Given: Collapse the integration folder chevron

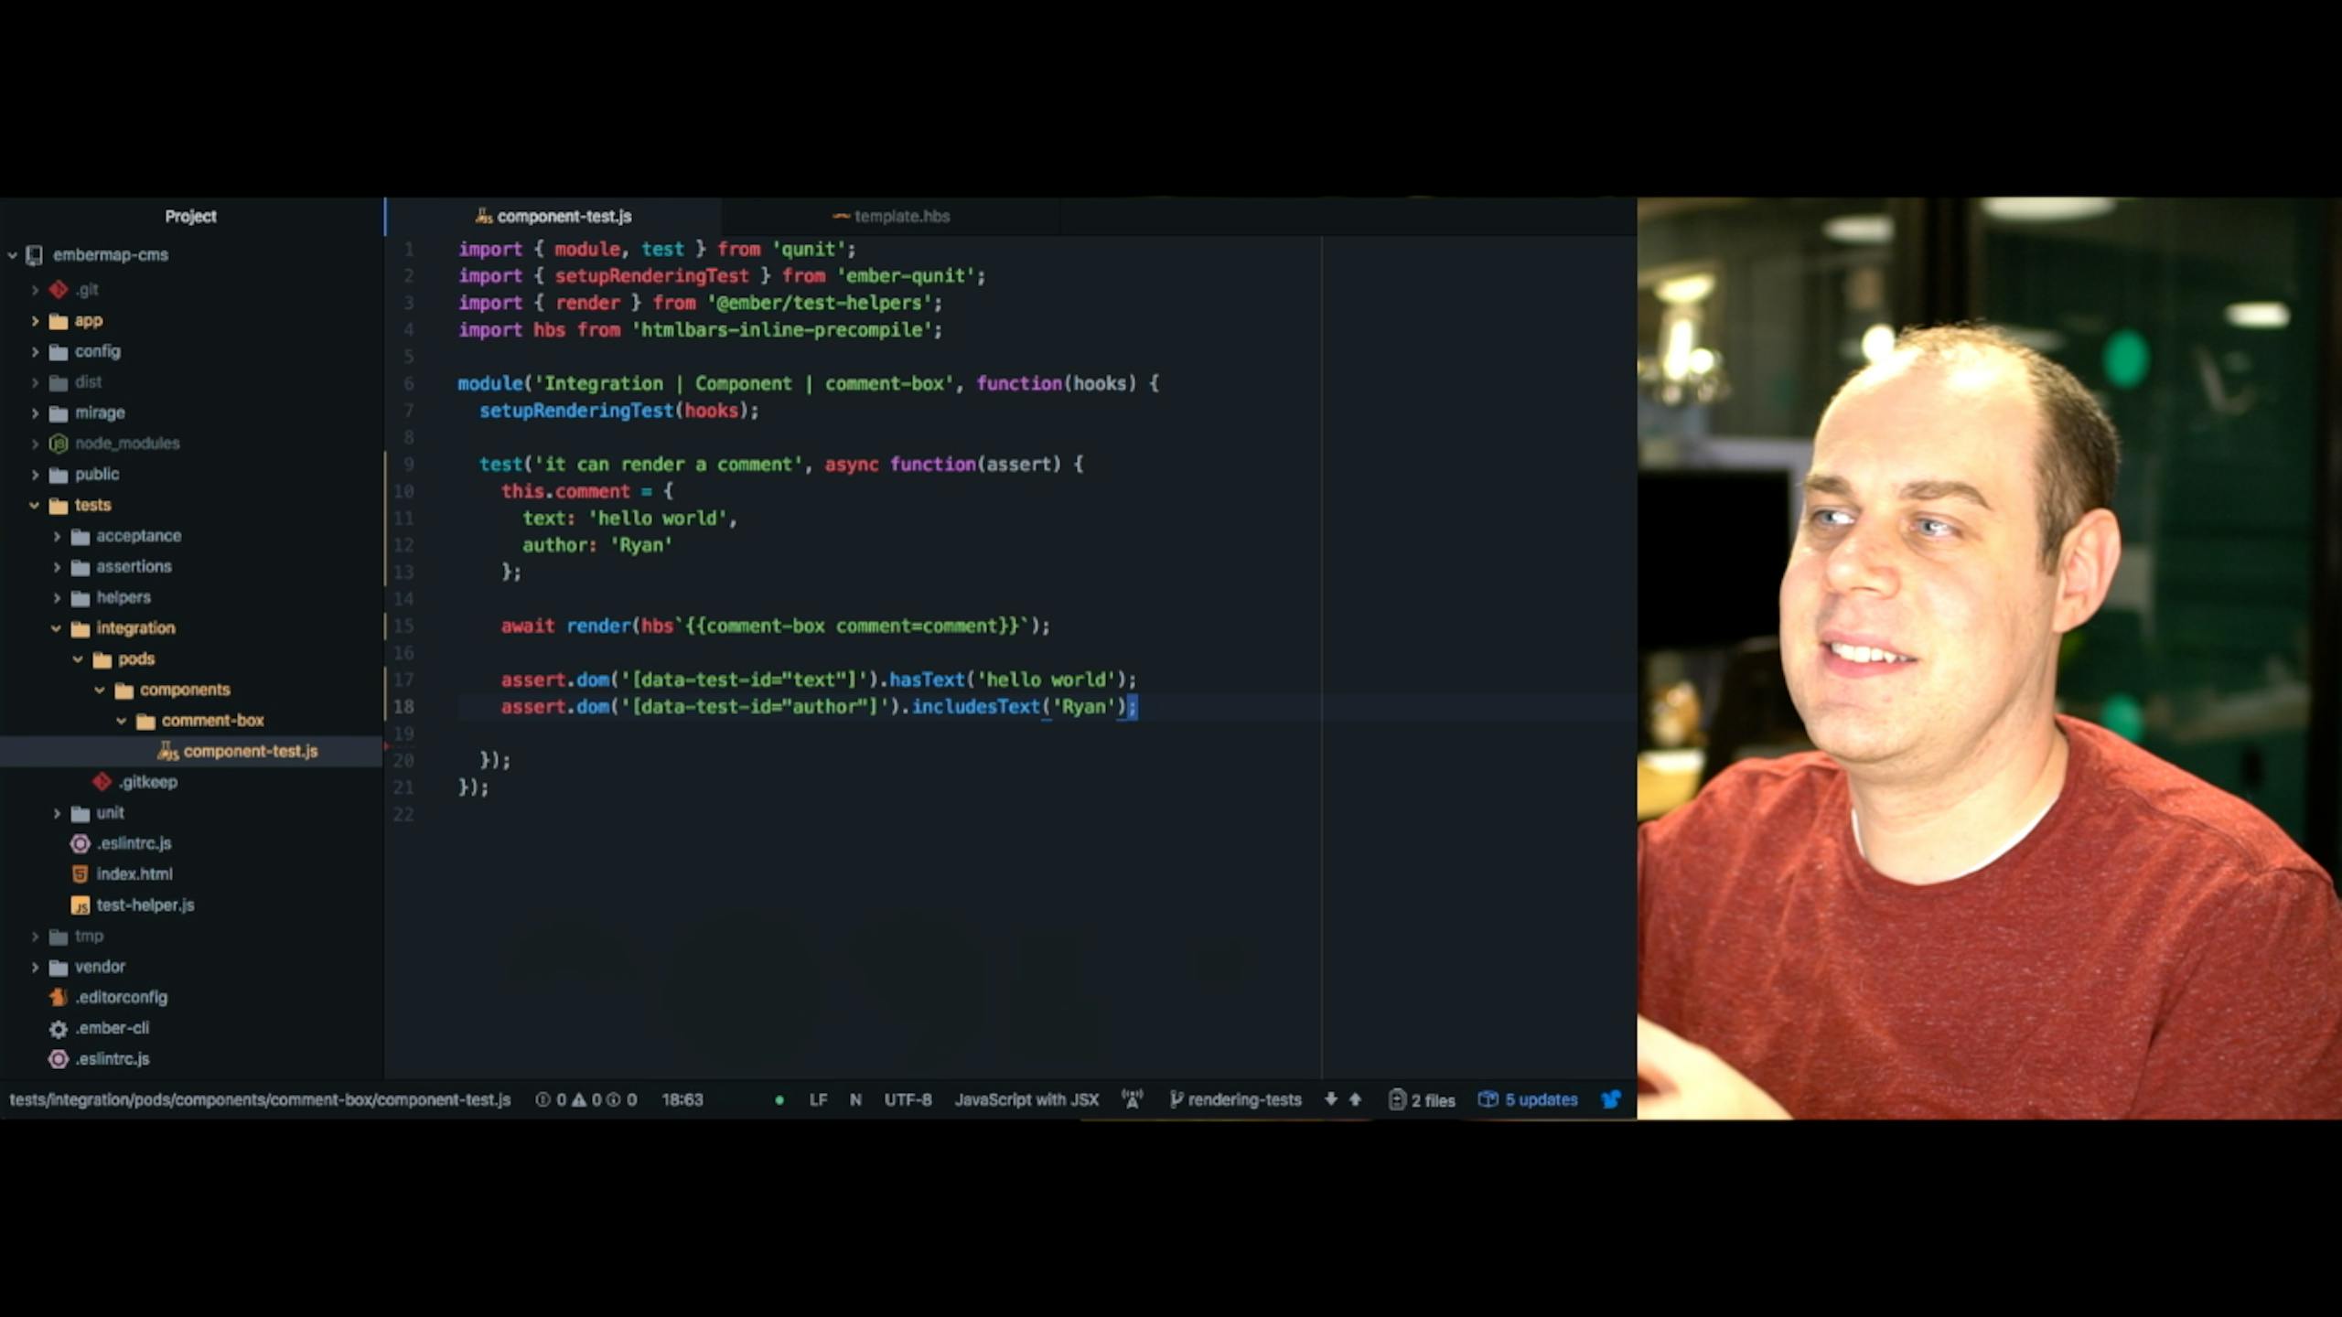Looking at the screenshot, I should click(x=57, y=628).
